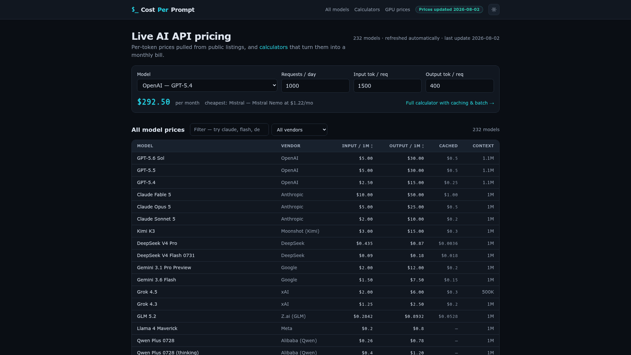Click the $1.25 input price for Grok 4.3
The width and height of the screenshot is (631, 355).
point(366,304)
